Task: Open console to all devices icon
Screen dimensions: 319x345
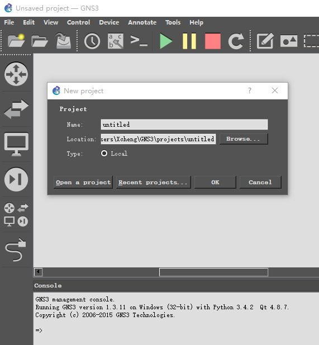Action: (139, 41)
